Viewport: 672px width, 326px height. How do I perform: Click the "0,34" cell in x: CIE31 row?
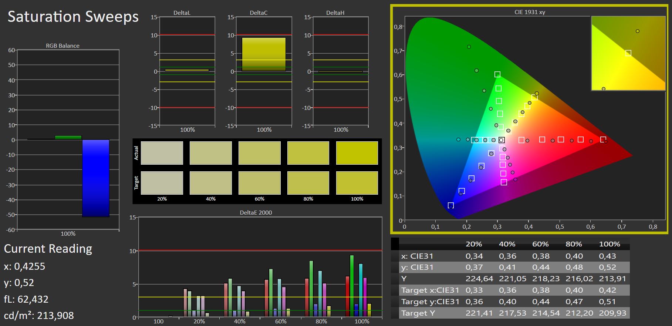[474, 256]
